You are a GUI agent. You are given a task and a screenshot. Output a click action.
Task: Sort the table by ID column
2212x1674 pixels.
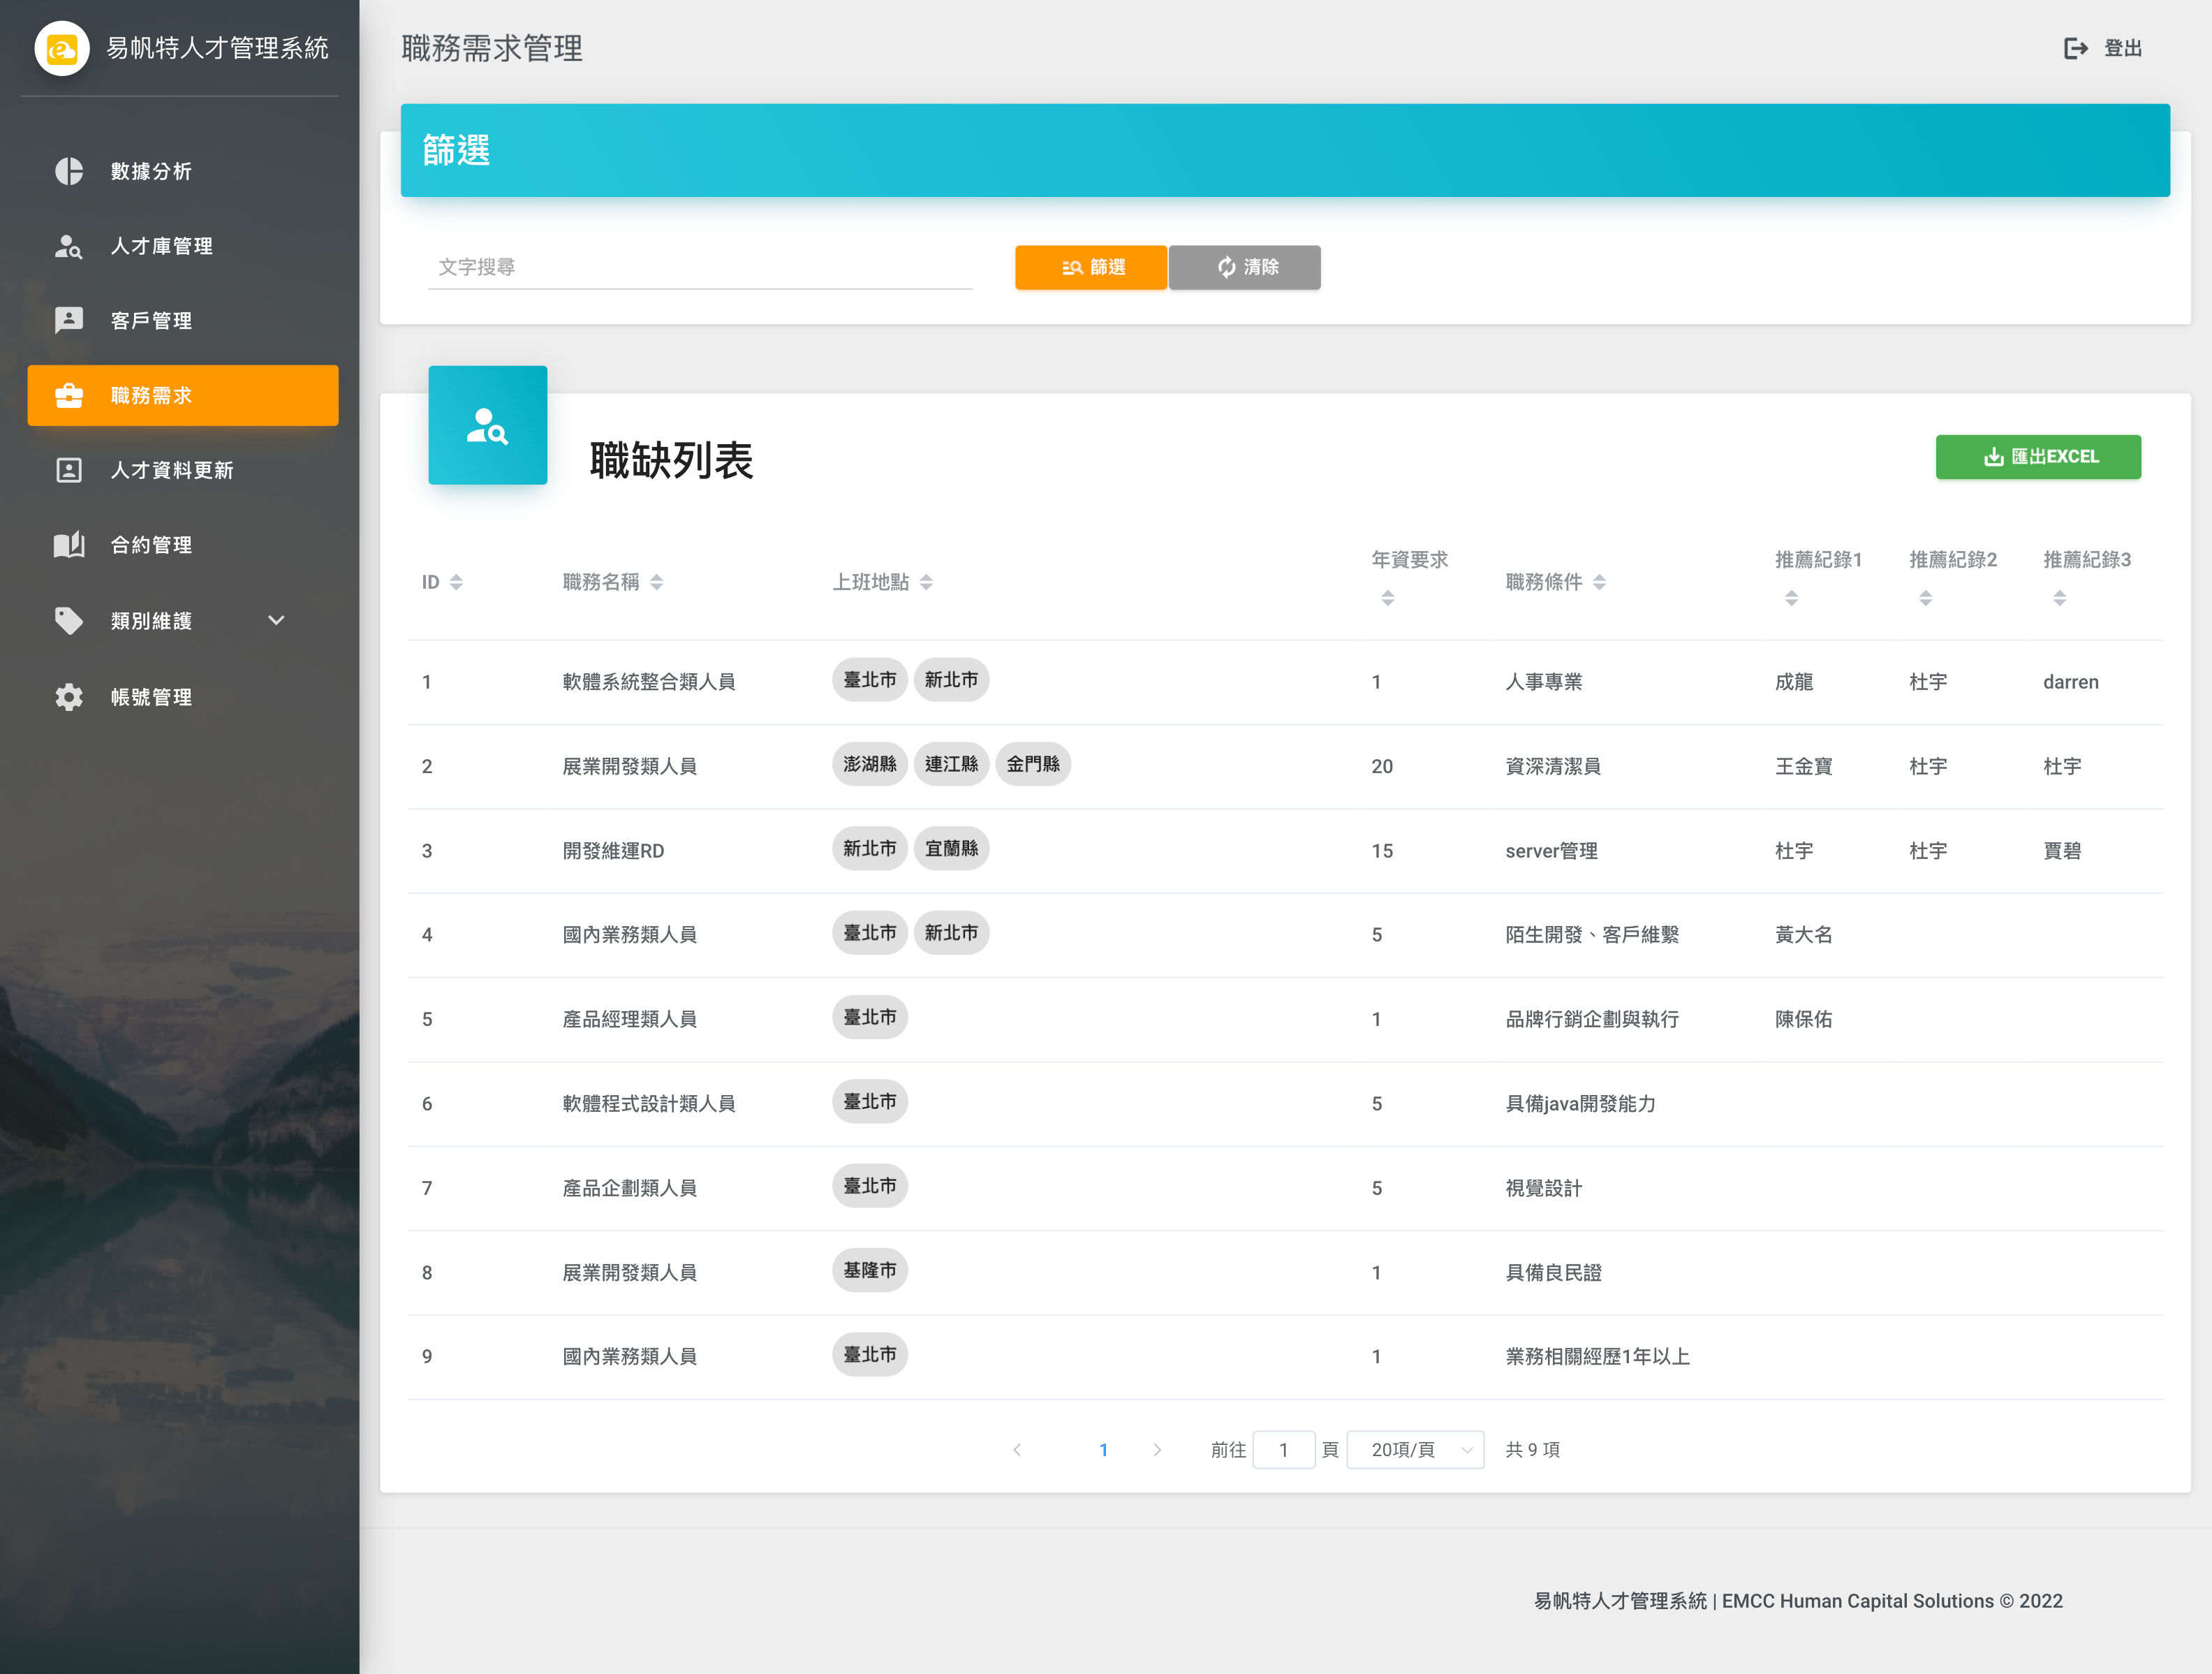coord(456,582)
